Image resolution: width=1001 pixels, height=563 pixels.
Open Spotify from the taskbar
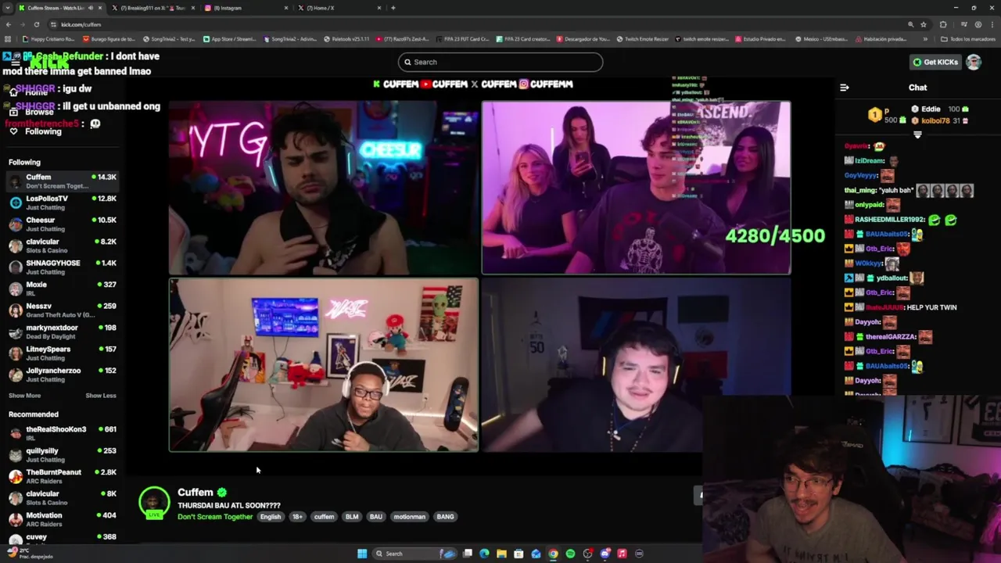pos(570,554)
